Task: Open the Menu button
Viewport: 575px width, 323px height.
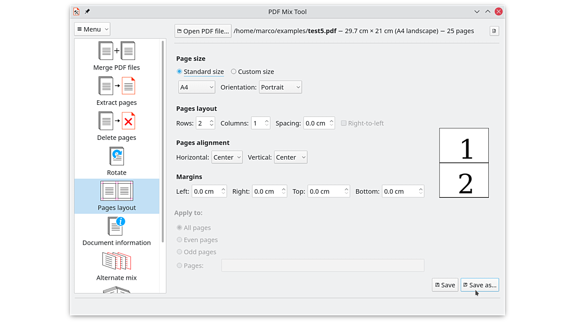Action: [x=92, y=29]
